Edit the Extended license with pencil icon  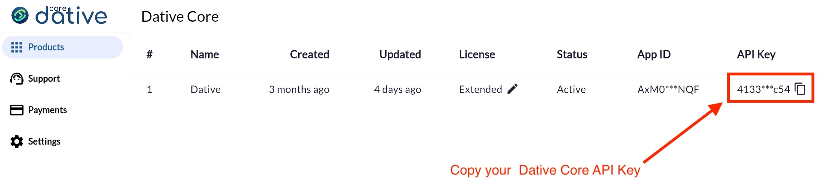pyautogui.click(x=513, y=89)
